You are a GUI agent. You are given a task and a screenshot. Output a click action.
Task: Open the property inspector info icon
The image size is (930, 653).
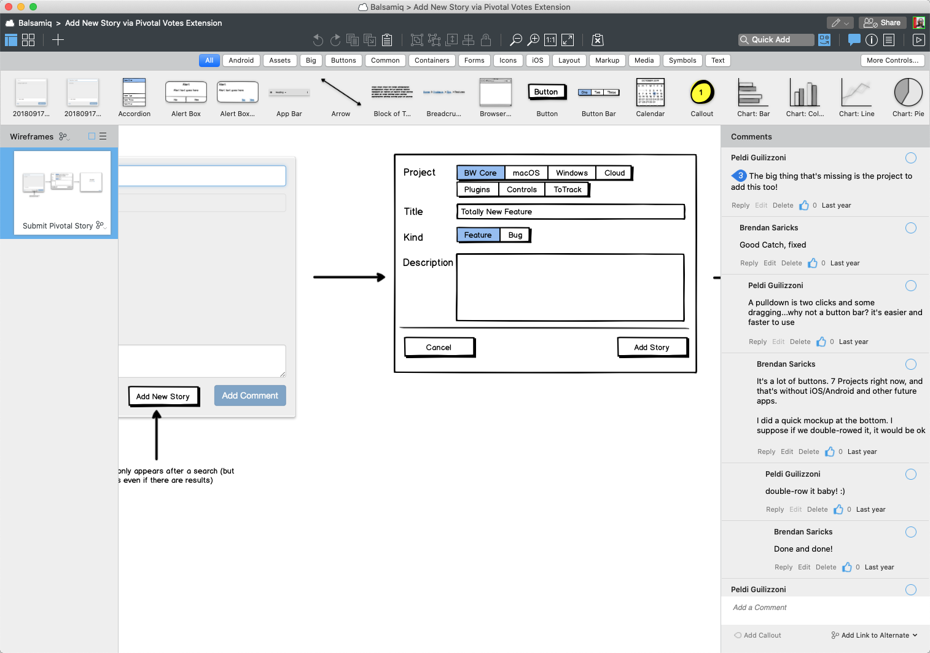[871, 40]
